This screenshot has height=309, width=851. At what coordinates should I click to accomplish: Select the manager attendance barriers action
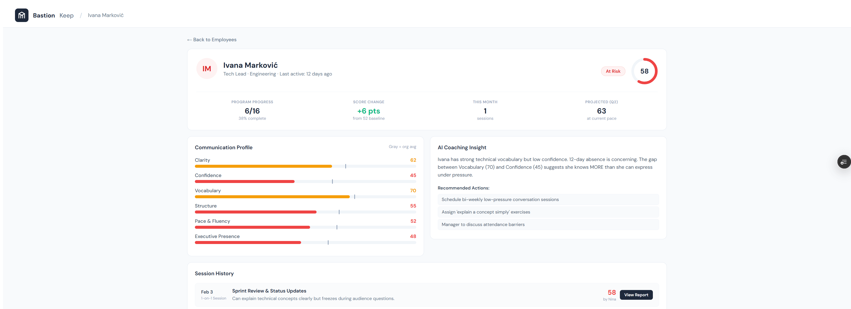pyautogui.click(x=548, y=224)
